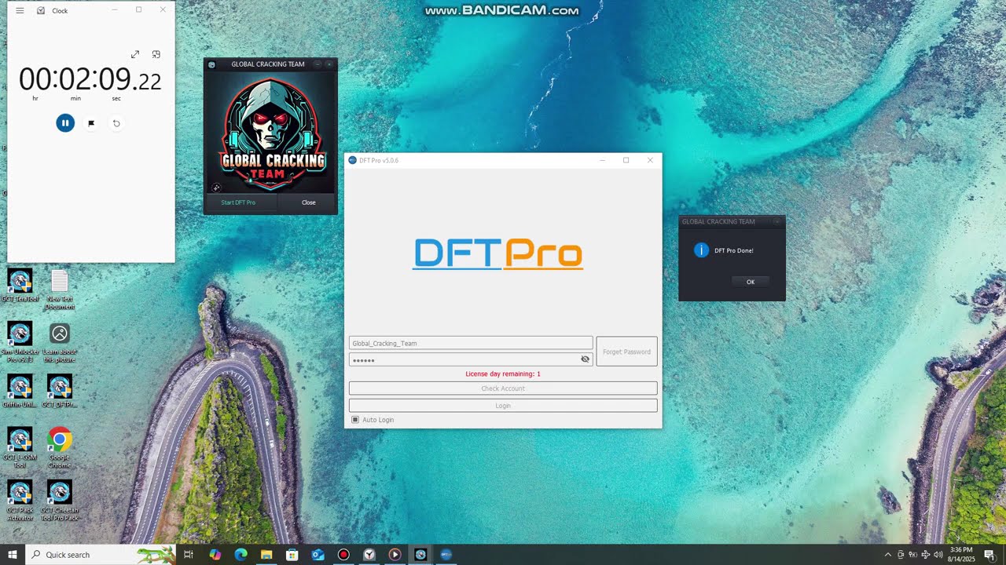The height and width of the screenshot is (565, 1006).
Task: Click the Forget Password button
Action: 626,352
